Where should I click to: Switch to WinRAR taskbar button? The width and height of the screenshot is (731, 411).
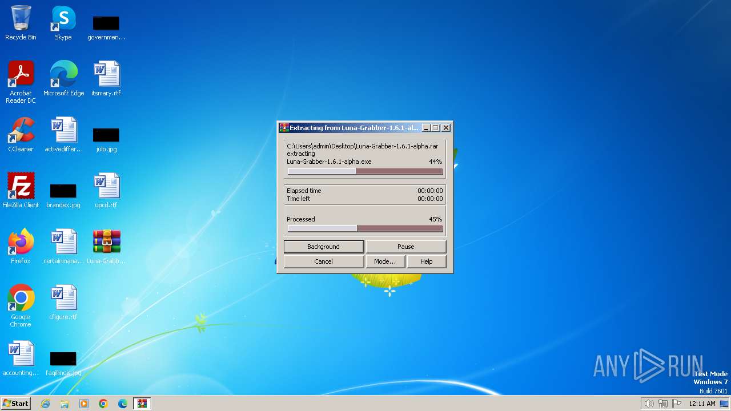pyautogui.click(x=142, y=404)
